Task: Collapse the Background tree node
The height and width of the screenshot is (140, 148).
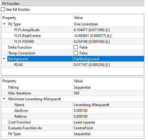Action: click(x=4, y=59)
